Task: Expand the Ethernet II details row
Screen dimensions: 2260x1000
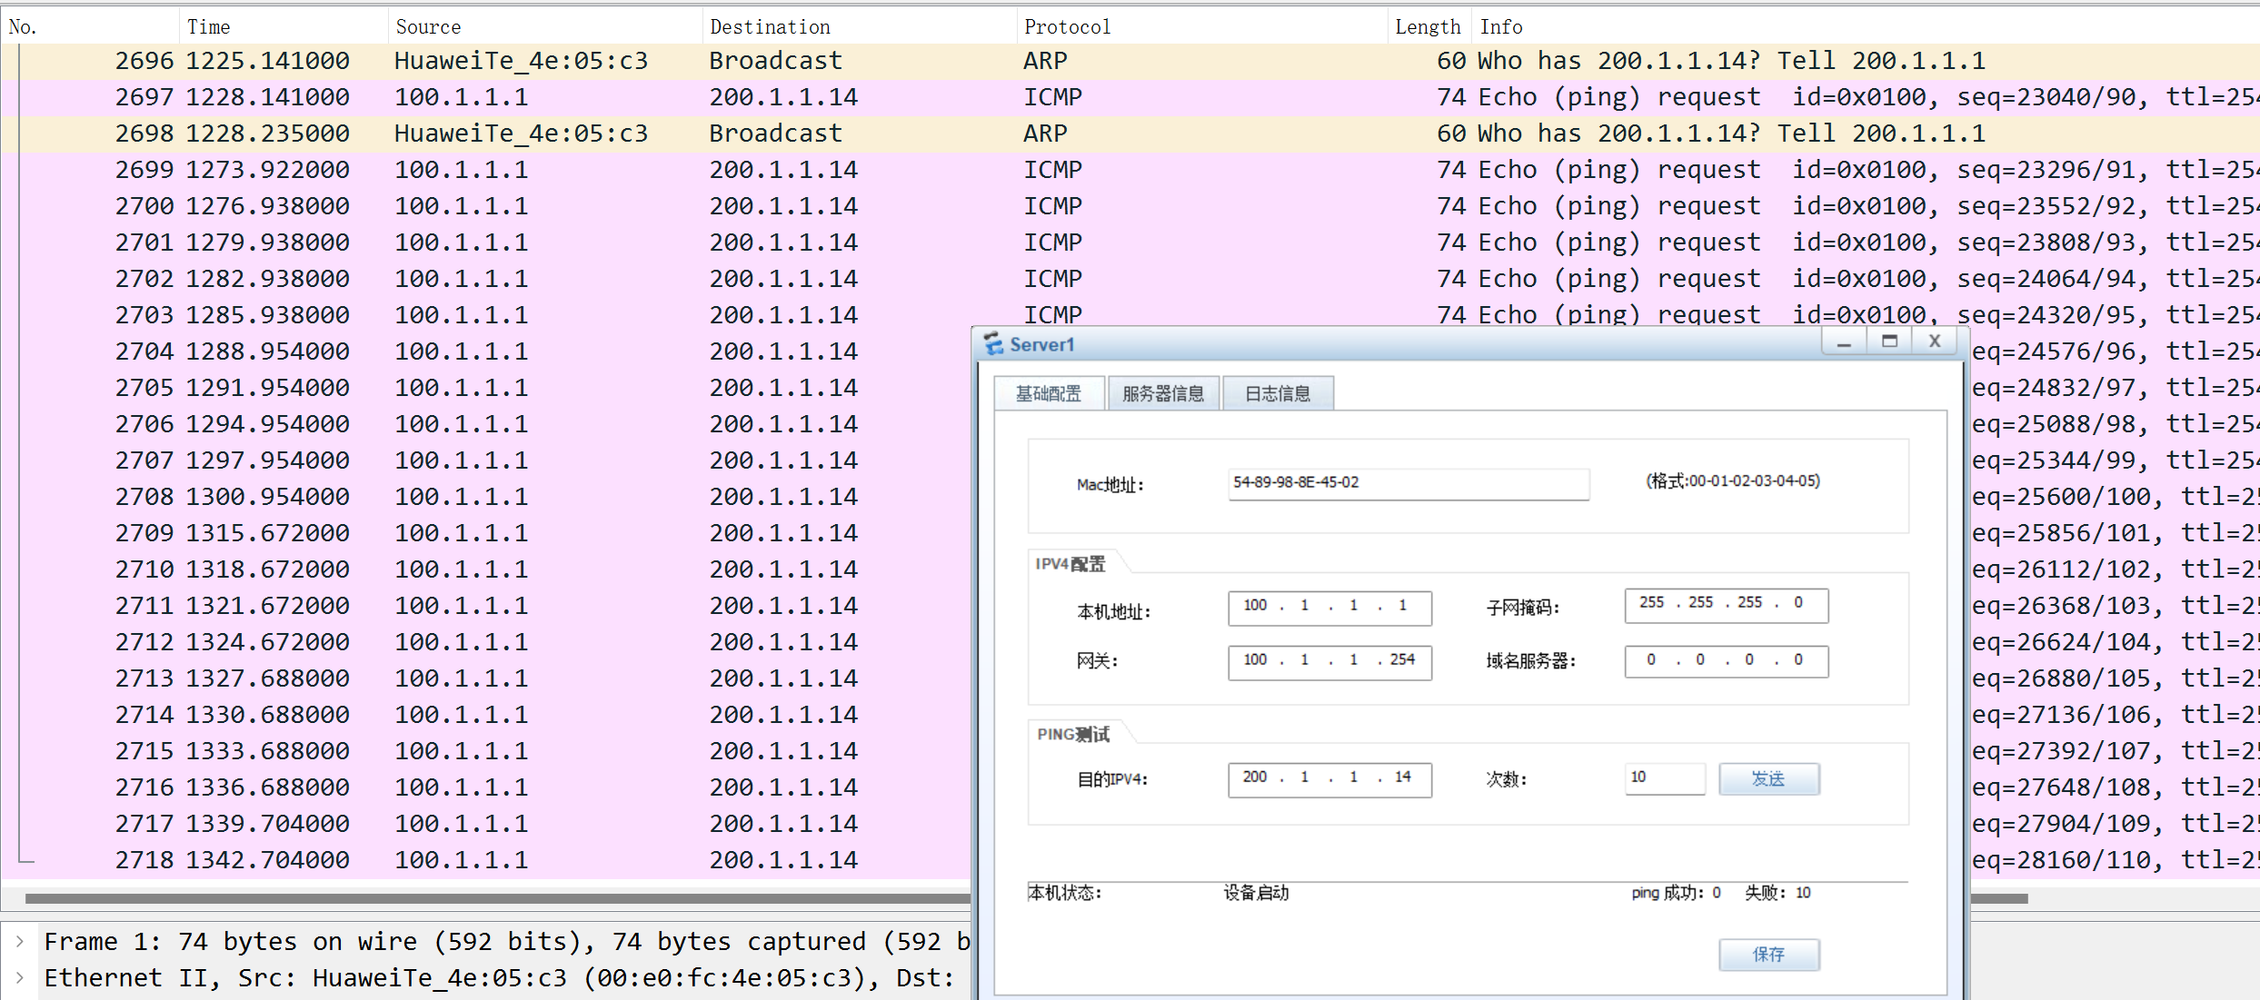Action: point(20,978)
